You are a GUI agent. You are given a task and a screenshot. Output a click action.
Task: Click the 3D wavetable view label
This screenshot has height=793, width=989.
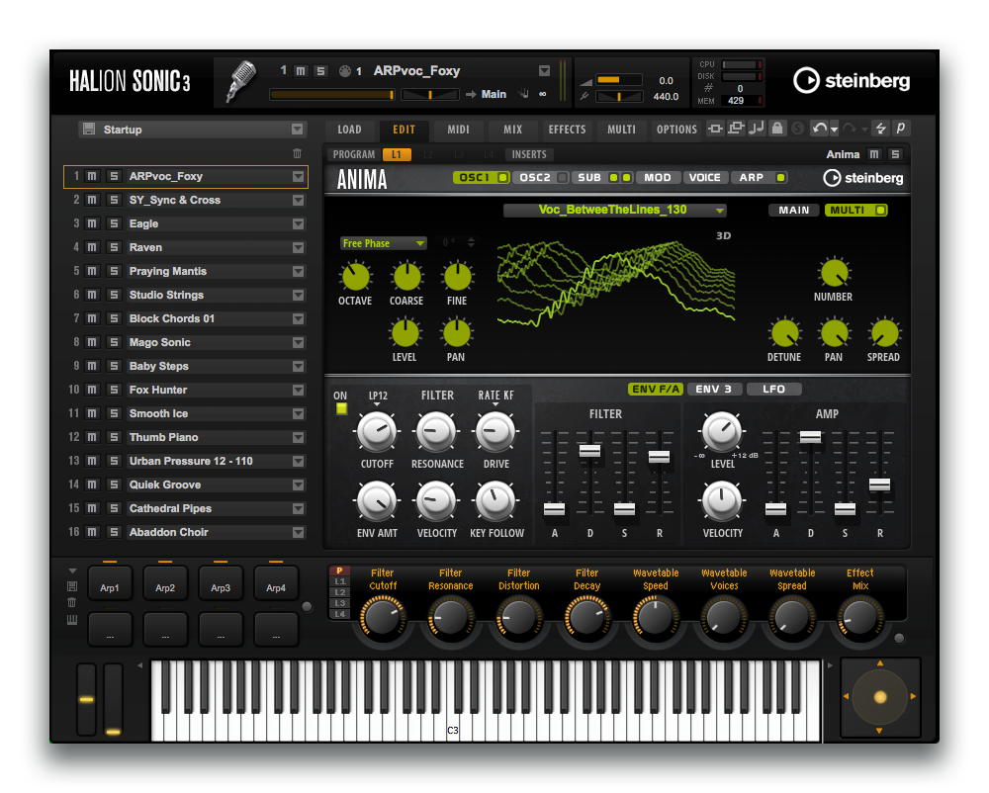tap(724, 235)
